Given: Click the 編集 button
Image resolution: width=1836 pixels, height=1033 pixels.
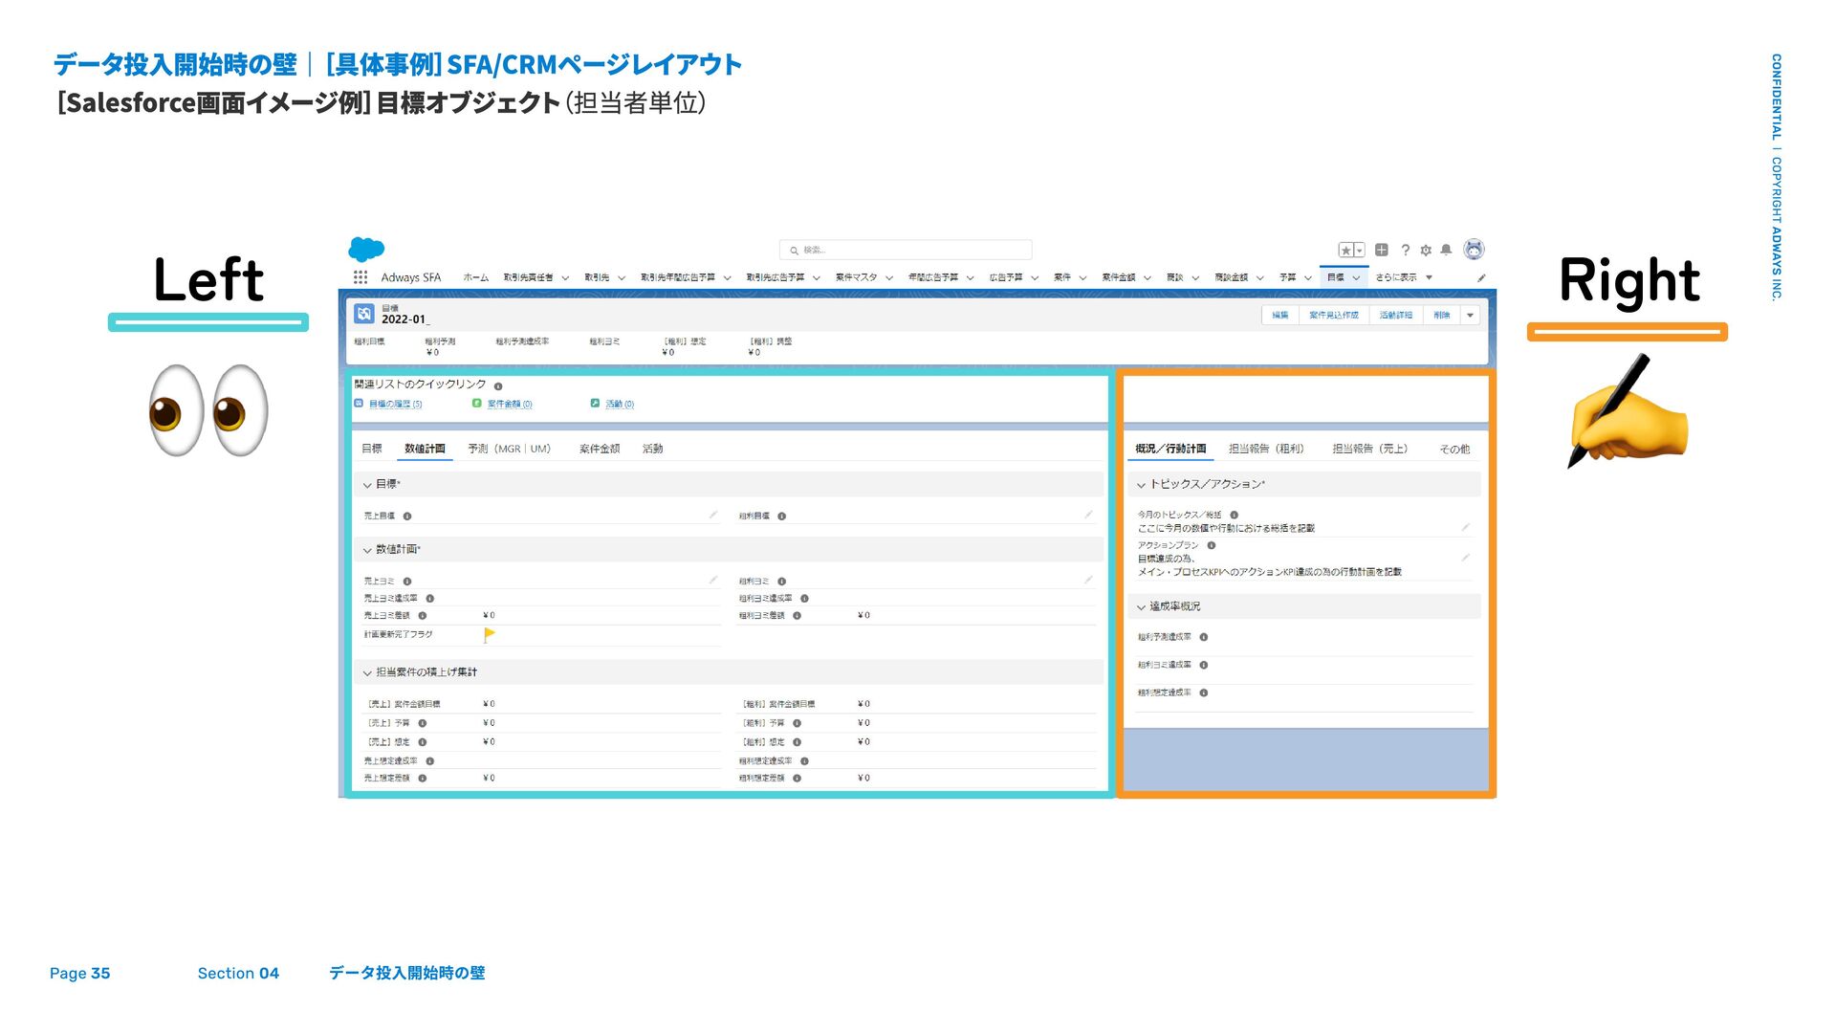Looking at the screenshot, I should point(1280,316).
